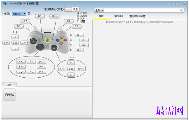Image resolution: width=189 pixels, height=120 pixels.
Task: Click the blue X button on controller image
Action: coord(58,40)
